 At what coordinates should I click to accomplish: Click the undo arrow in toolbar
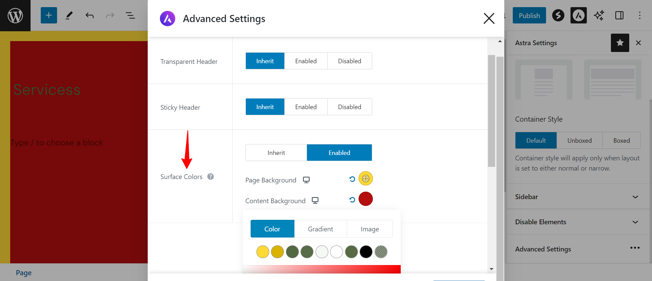90,15
